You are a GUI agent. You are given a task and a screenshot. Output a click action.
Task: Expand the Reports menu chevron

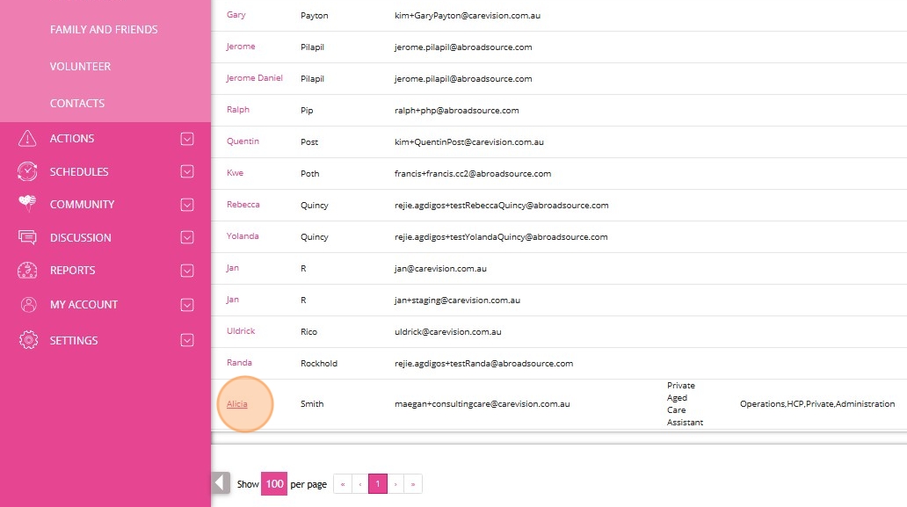187,271
